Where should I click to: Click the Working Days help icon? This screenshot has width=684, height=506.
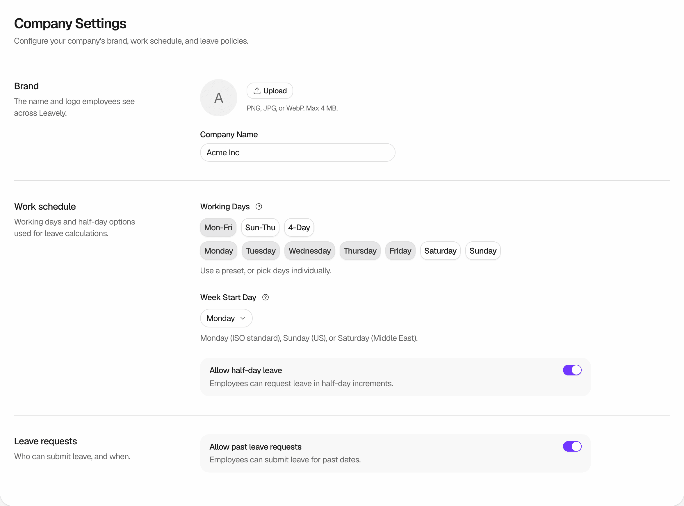point(259,206)
